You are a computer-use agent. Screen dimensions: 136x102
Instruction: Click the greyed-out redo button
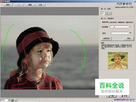click(19, 5)
